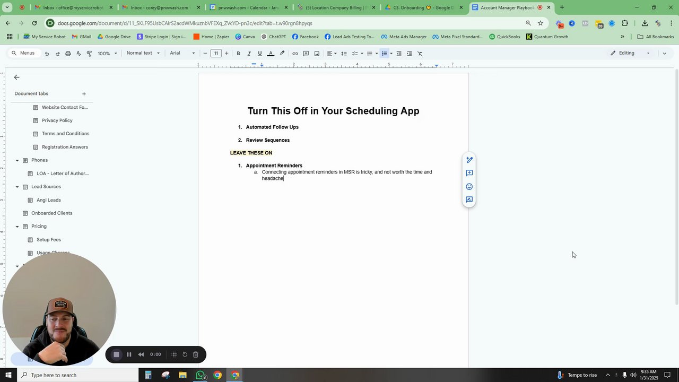679x382 pixels.
Task: Open the Privacy Policy tab
Action: click(x=57, y=120)
